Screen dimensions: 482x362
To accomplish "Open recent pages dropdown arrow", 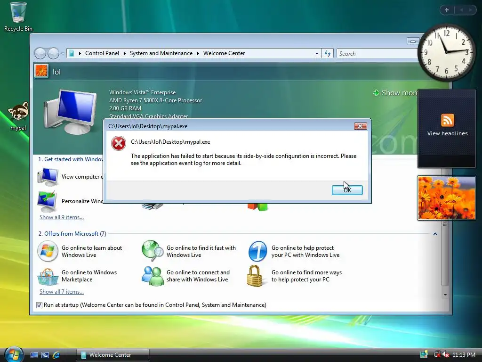I will (63, 54).
